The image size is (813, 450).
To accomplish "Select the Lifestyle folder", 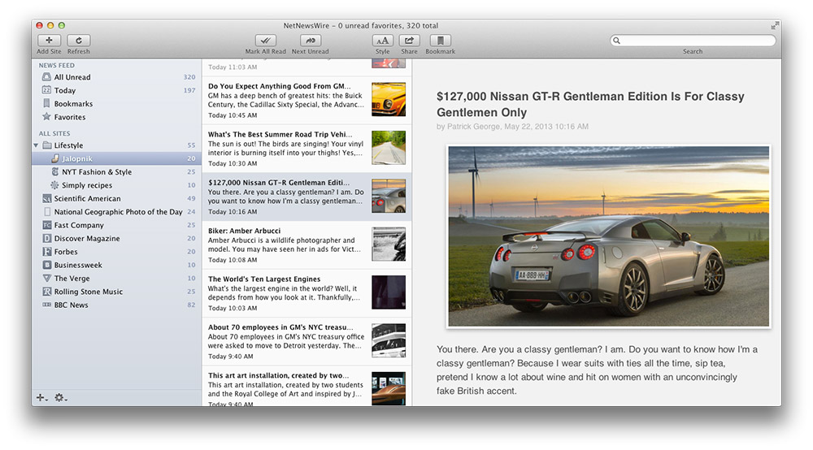I will [118, 145].
